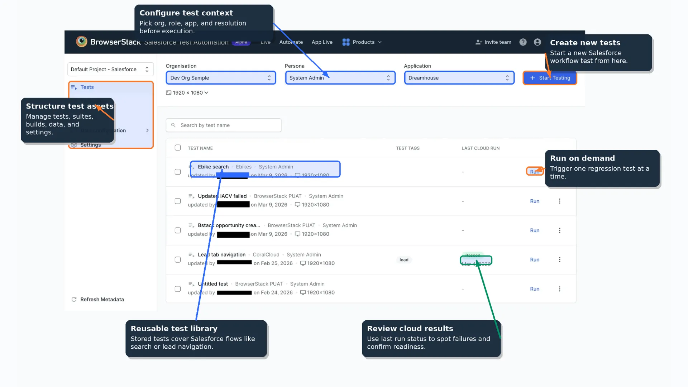Click the TEST NAME column header
The height and width of the screenshot is (387, 688).
coord(200,148)
